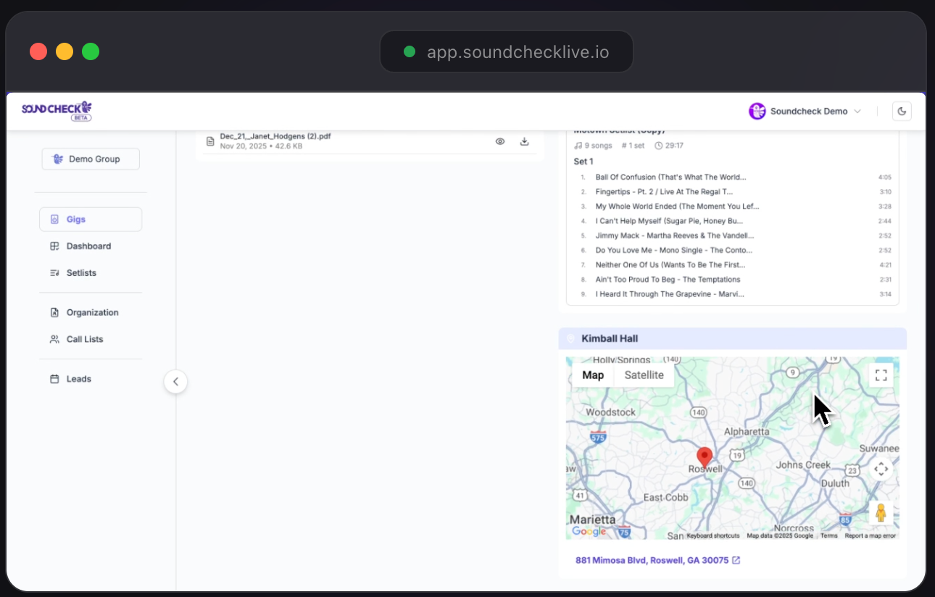Download the Dec_21_Janet_Hodgens PDF file

coord(524,142)
